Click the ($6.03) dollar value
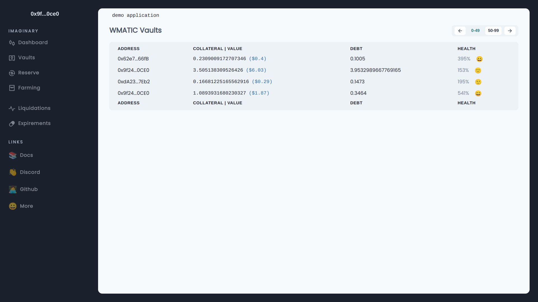Image resolution: width=538 pixels, height=302 pixels. (256, 70)
